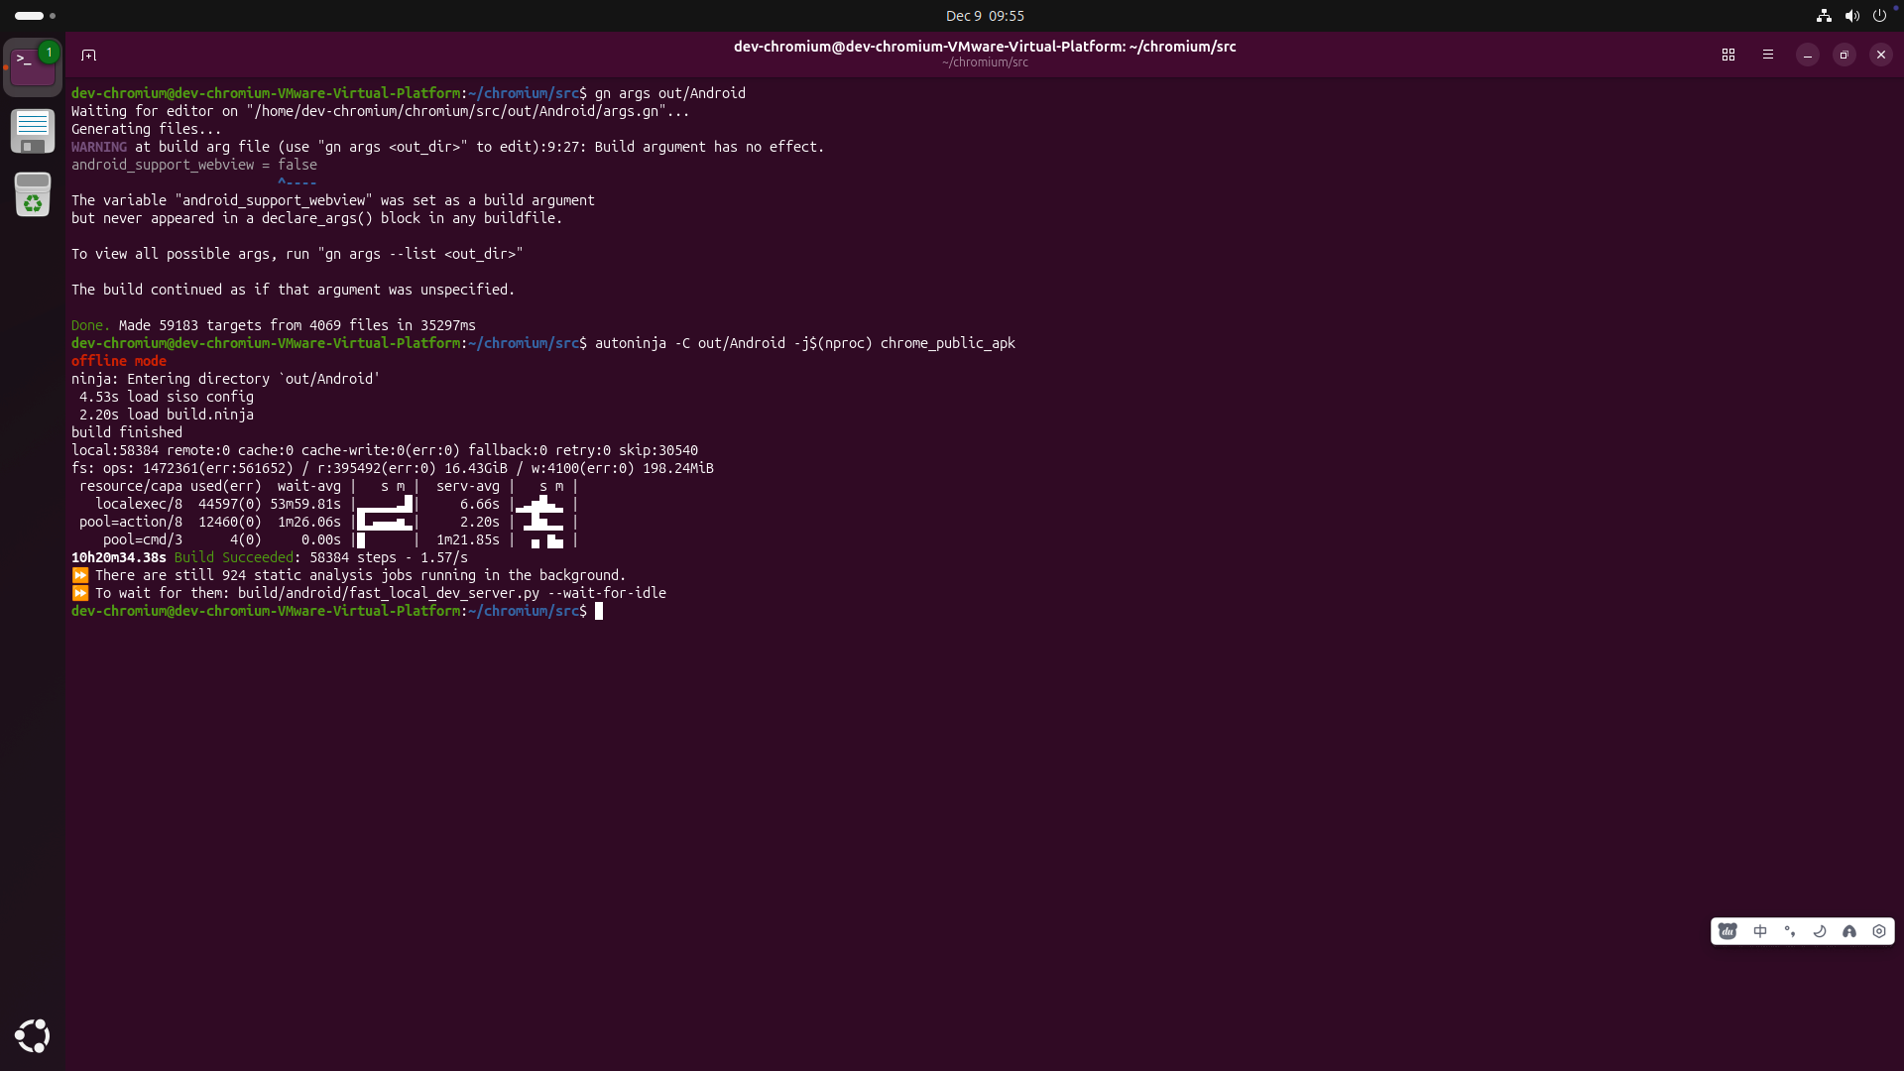
Task: Open the input method skin icon
Action: pyautogui.click(x=1849, y=931)
